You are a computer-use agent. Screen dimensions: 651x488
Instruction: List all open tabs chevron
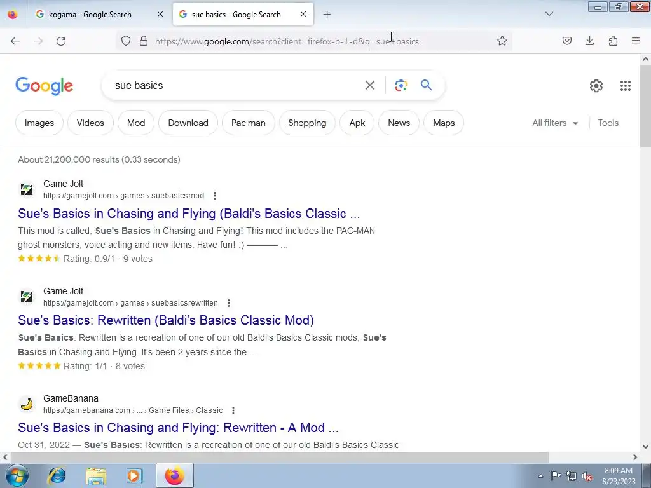[x=549, y=14]
